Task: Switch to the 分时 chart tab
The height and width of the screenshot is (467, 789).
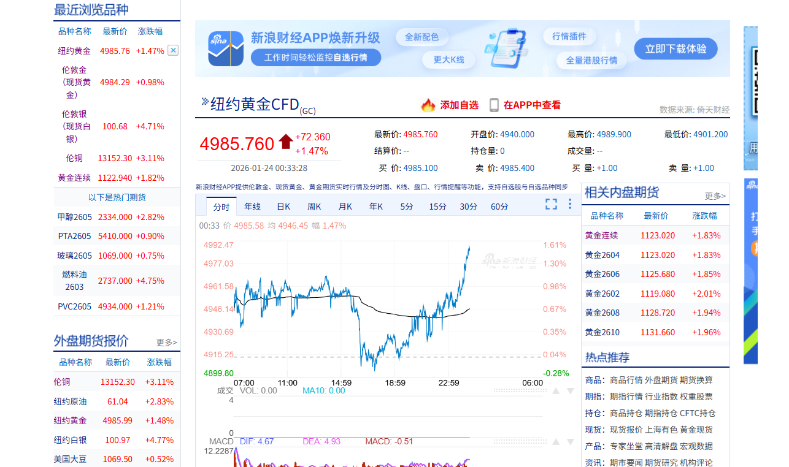Action: point(221,207)
